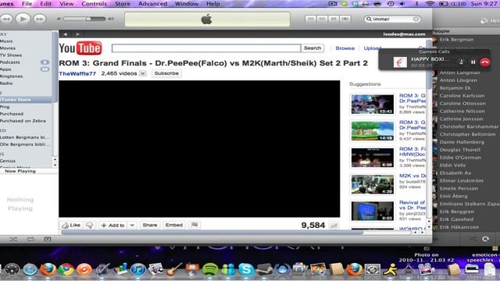Open the YouTube Browse link
The height and width of the screenshot is (281, 500).
[x=345, y=48]
